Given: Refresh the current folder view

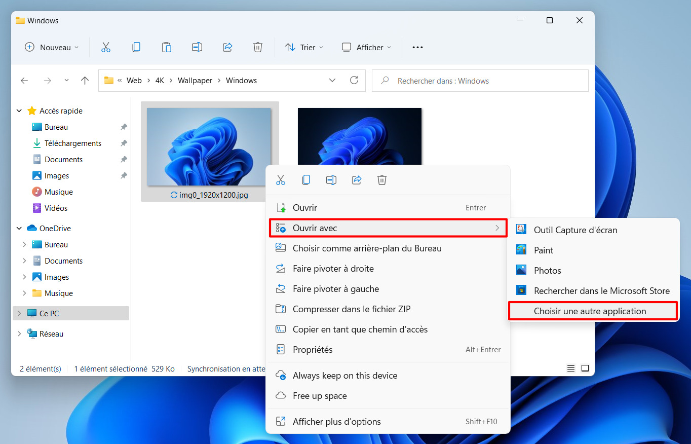Looking at the screenshot, I should pos(354,80).
